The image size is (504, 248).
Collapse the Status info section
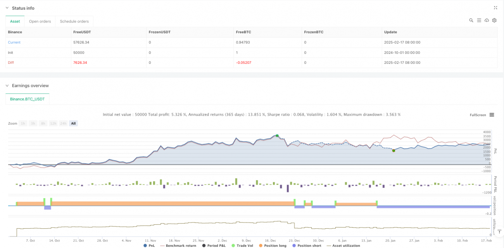coord(7,8)
